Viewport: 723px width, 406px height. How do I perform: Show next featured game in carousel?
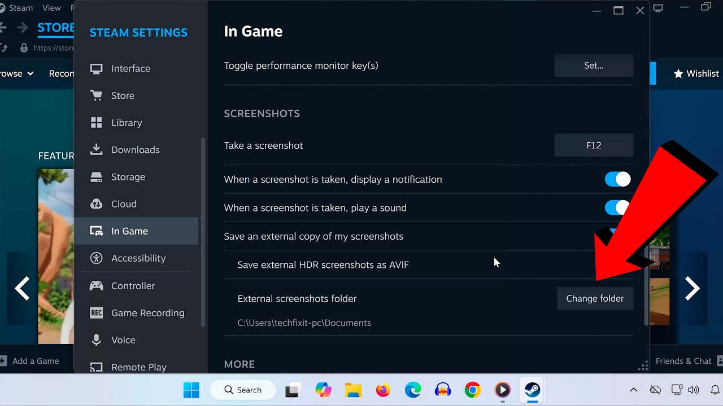click(692, 289)
